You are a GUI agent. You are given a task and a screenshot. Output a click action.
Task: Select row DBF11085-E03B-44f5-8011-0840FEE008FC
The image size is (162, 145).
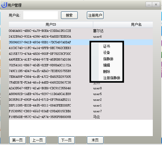[81, 105]
